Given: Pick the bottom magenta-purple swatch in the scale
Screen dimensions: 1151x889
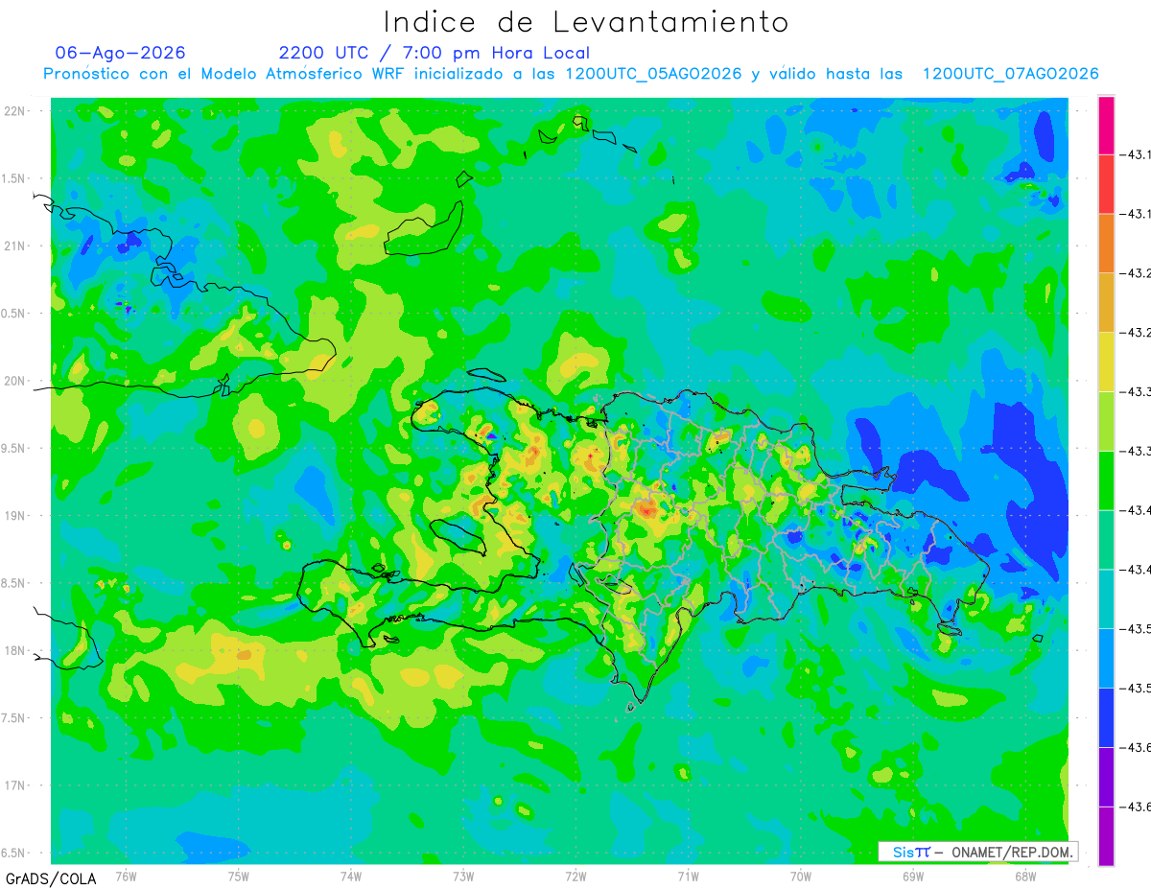Looking at the screenshot, I should (x=1106, y=836).
